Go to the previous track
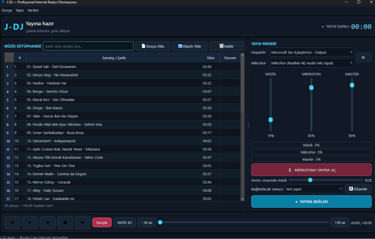375x239 pixels. tap(12, 222)
